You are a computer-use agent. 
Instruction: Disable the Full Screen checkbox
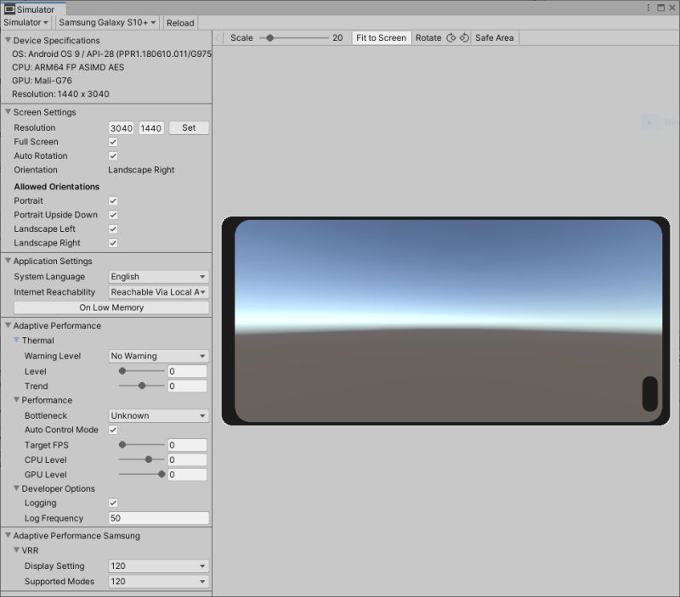click(x=111, y=142)
